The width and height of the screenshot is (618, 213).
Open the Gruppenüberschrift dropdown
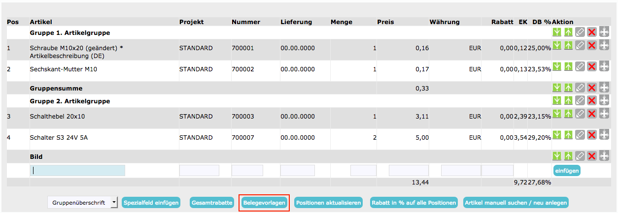83,202
